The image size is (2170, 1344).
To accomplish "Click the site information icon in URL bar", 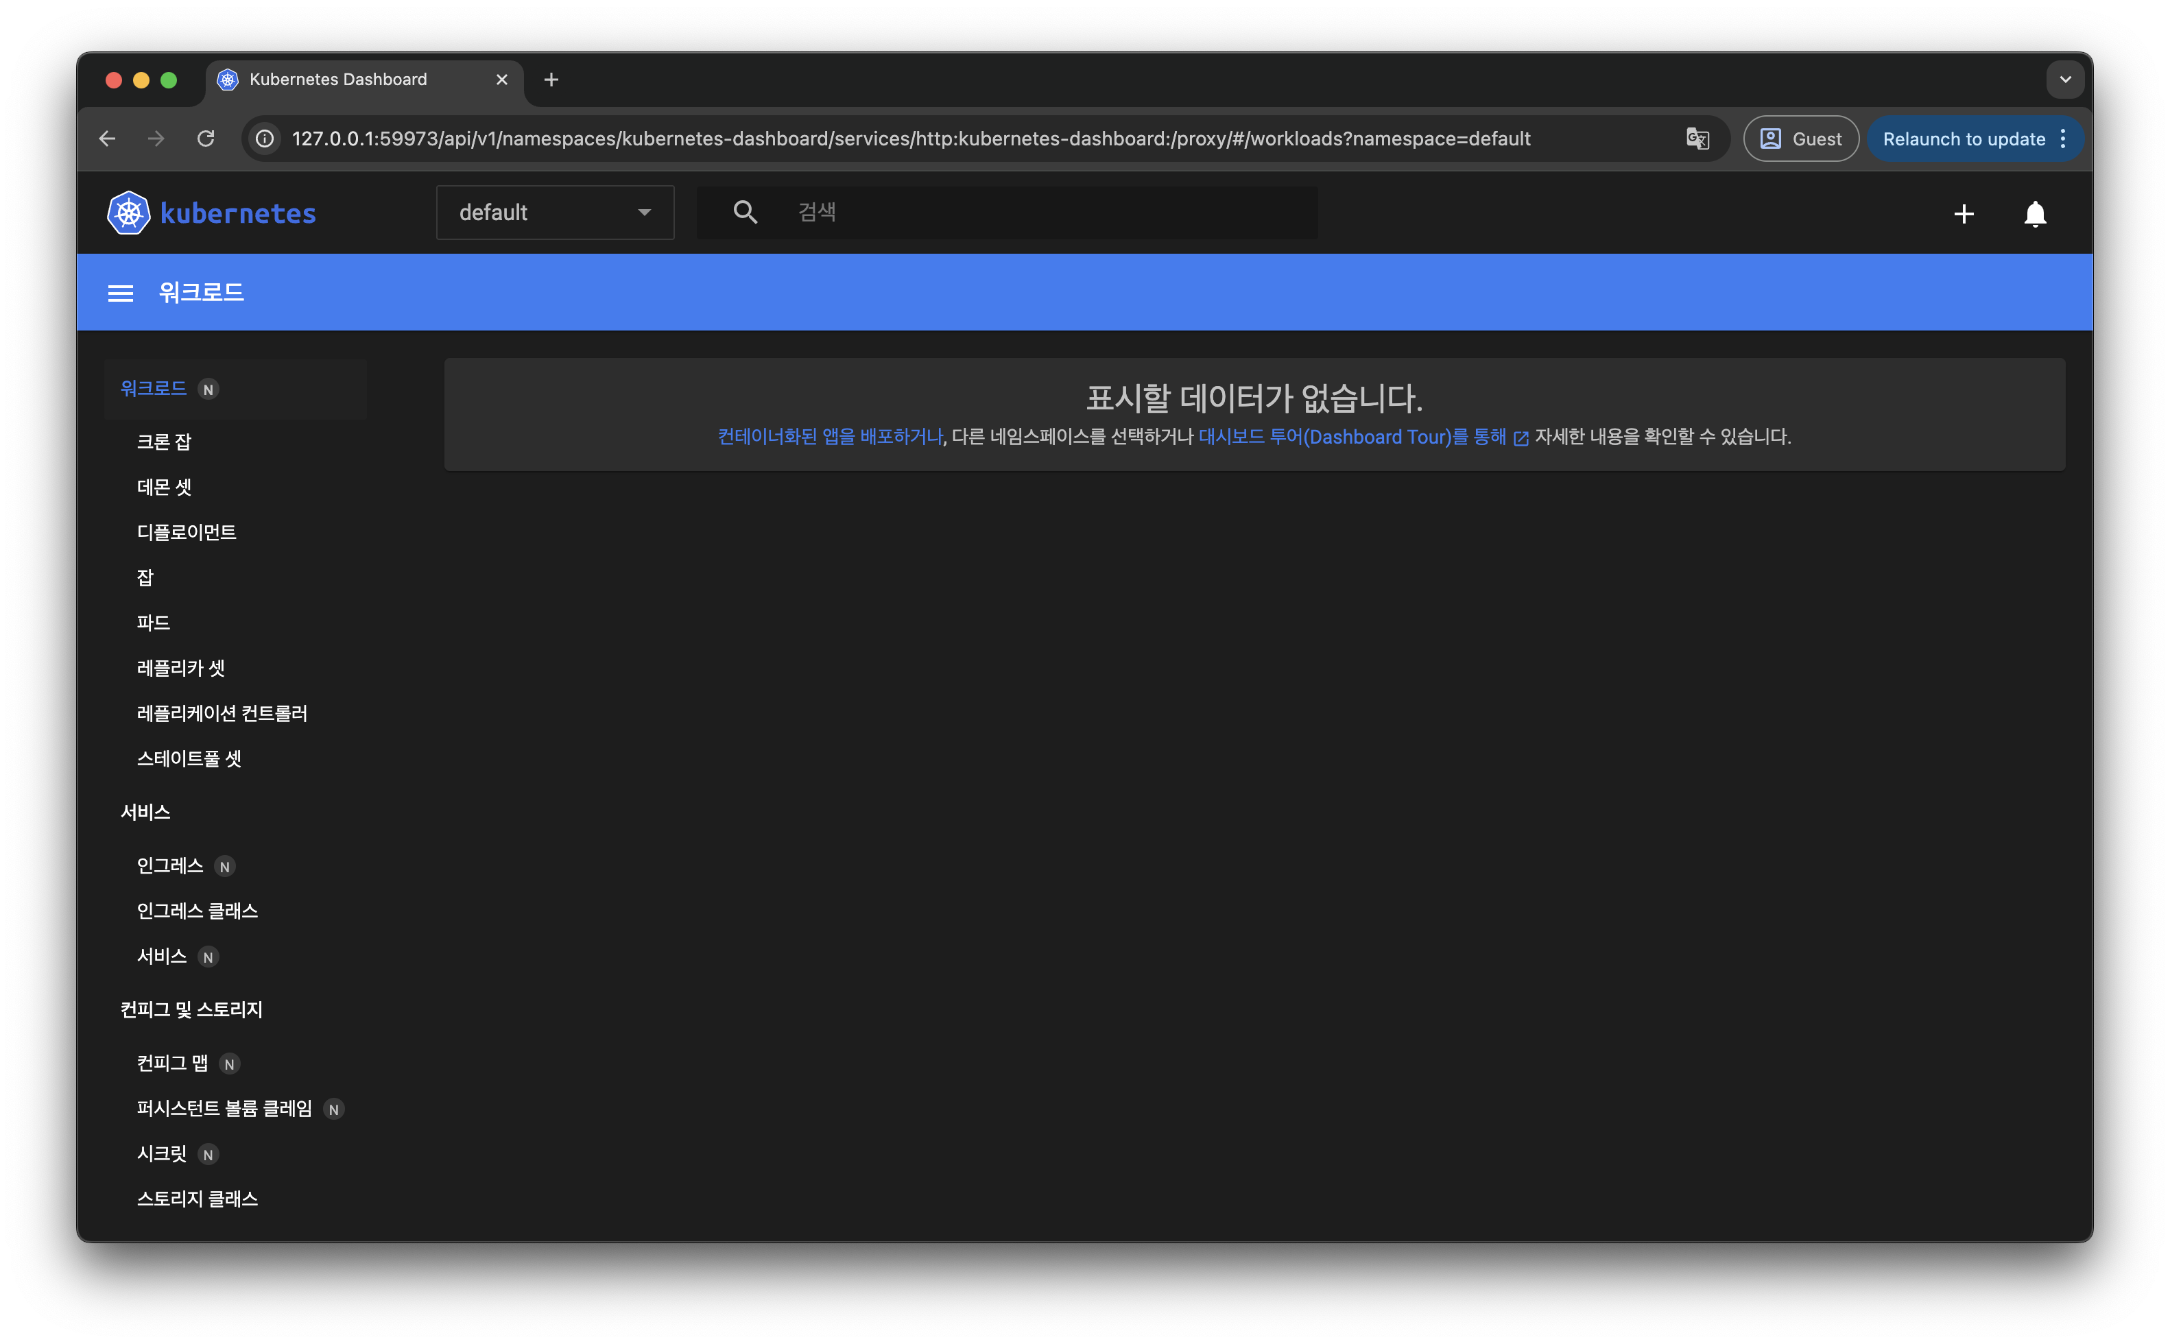I will coord(265,140).
